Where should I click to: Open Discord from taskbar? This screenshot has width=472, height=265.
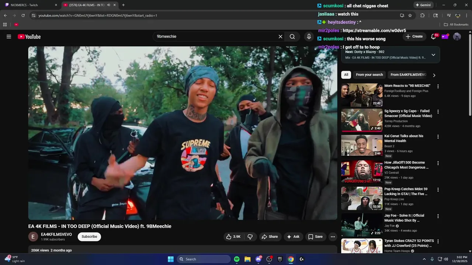tap(258, 259)
